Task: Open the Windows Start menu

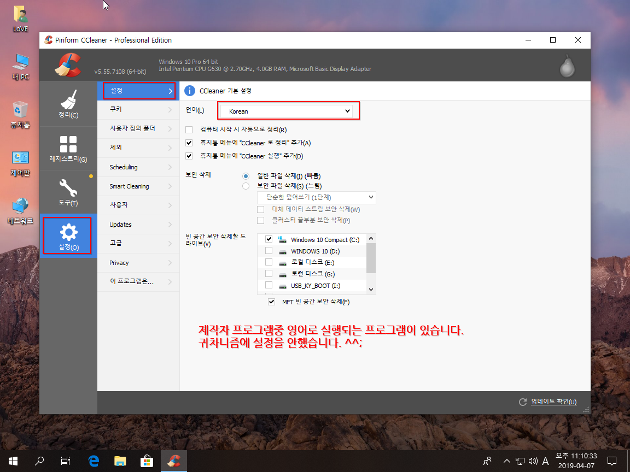Action: 13,461
